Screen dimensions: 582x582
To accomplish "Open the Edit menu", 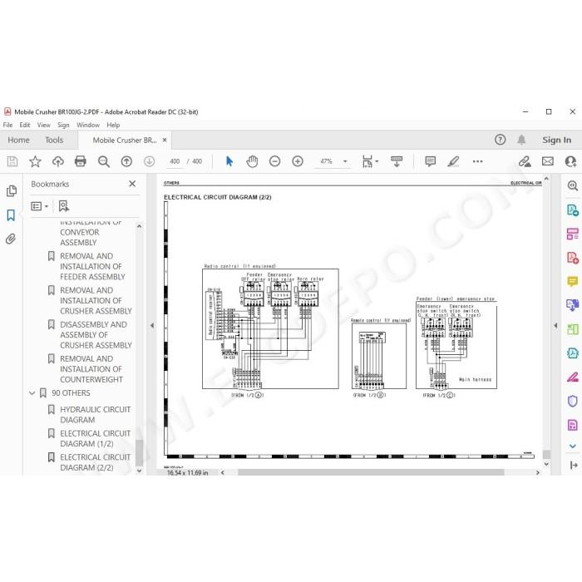I will coord(25,125).
